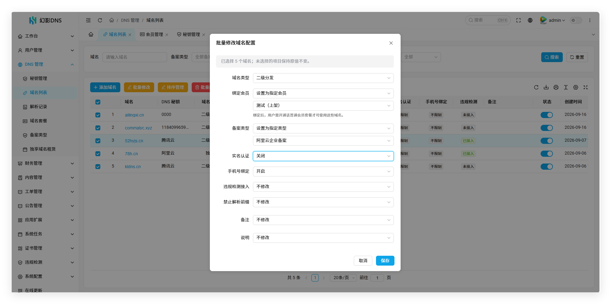Toggle fullscreen mode icon
The image size is (612, 304).
point(518,20)
